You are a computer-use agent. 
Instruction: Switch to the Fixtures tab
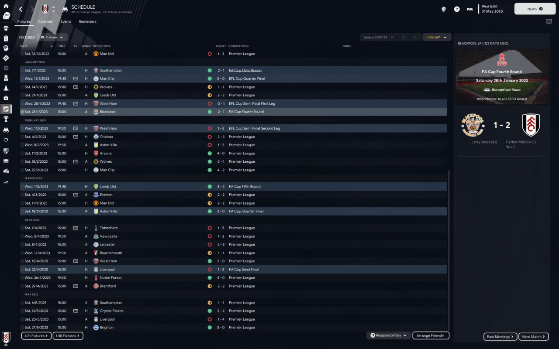tap(24, 21)
